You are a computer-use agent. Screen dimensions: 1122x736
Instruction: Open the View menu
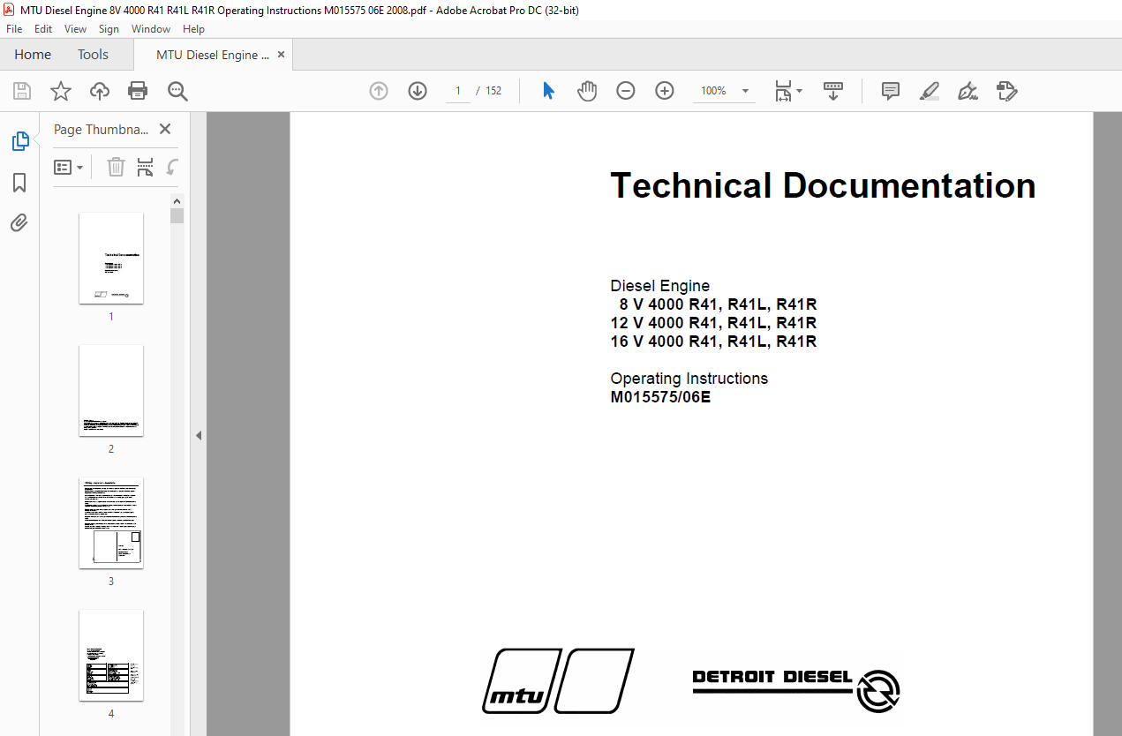(x=75, y=29)
